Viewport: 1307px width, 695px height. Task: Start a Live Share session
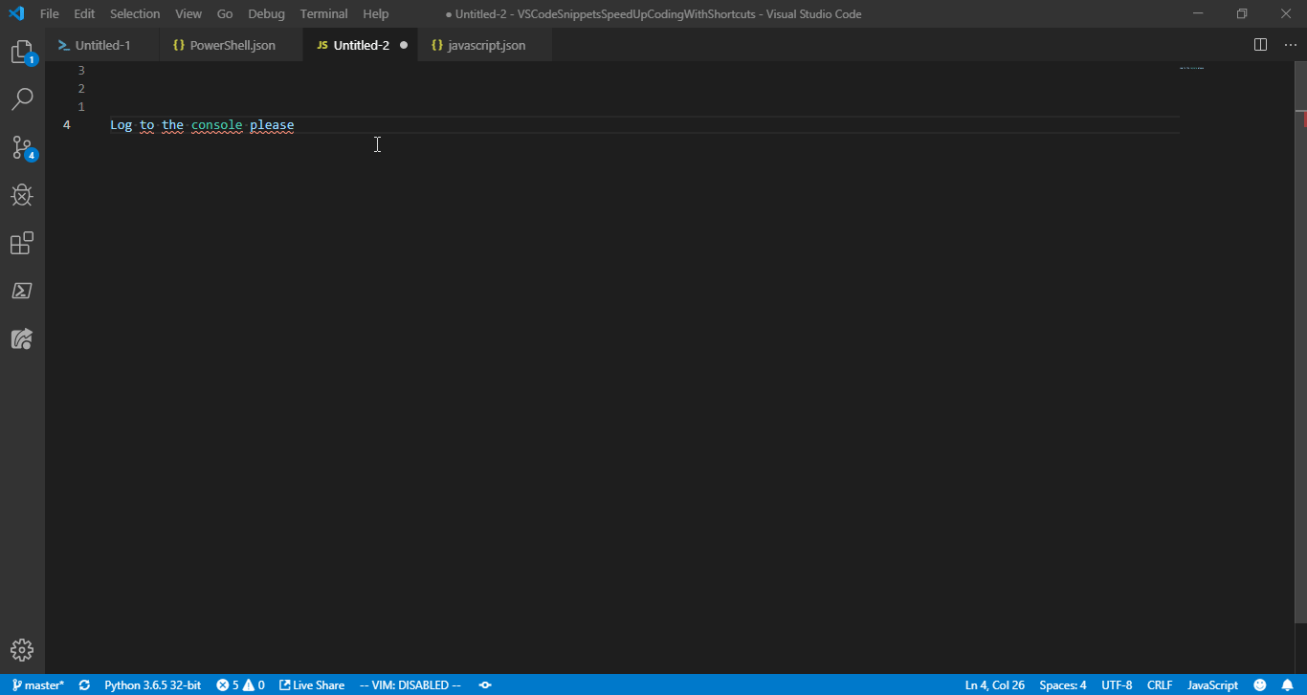(312, 685)
